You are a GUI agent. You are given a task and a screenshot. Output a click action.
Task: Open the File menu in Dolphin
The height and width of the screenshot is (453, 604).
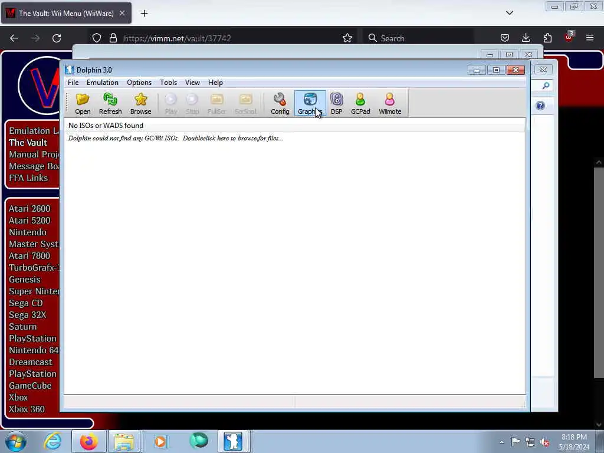pyautogui.click(x=73, y=83)
